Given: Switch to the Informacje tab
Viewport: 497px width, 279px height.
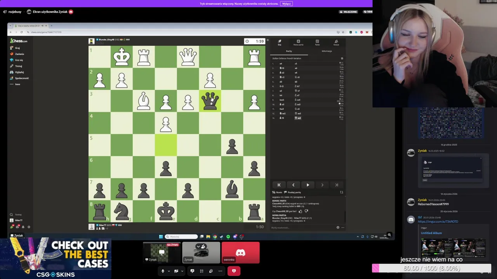Looking at the screenshot, I should pos(327,51).
